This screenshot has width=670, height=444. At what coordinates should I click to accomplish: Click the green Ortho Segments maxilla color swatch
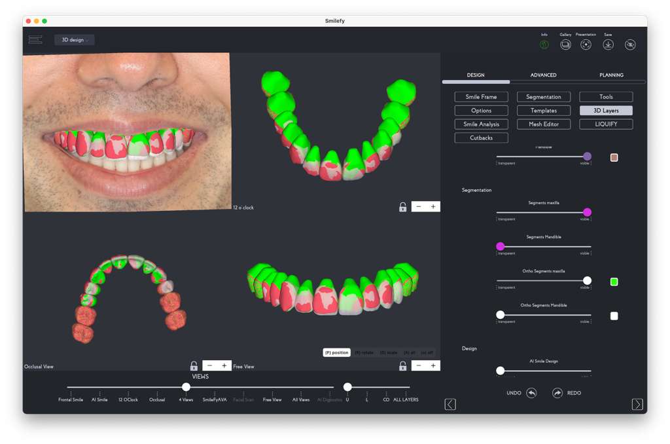[614, 282]
